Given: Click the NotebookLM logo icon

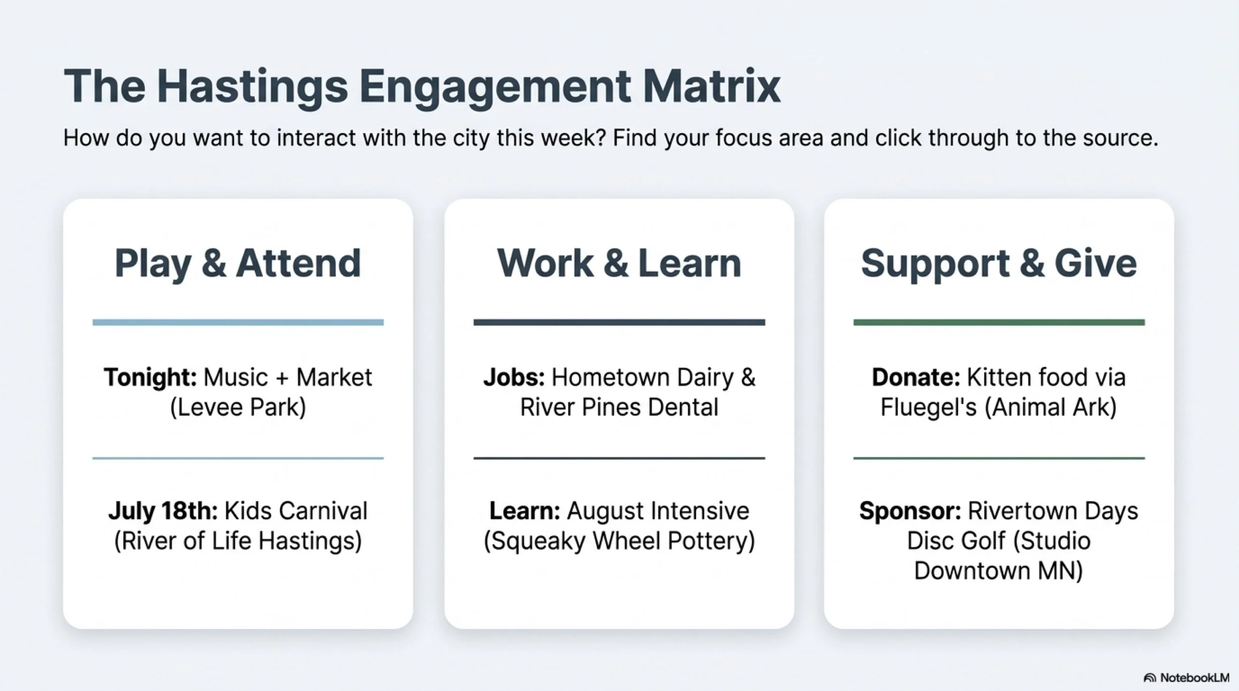Looking at the screenshot, I should tap(1150, 678).
